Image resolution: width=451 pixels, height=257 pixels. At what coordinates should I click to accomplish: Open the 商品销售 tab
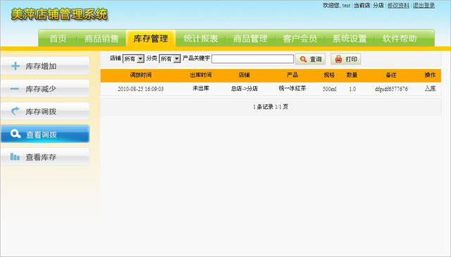pos(101,39)
